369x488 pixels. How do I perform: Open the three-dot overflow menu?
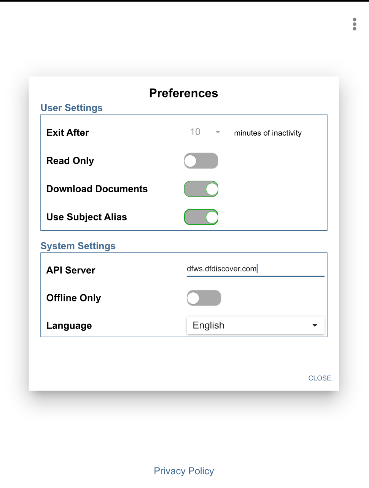[355, 24]
